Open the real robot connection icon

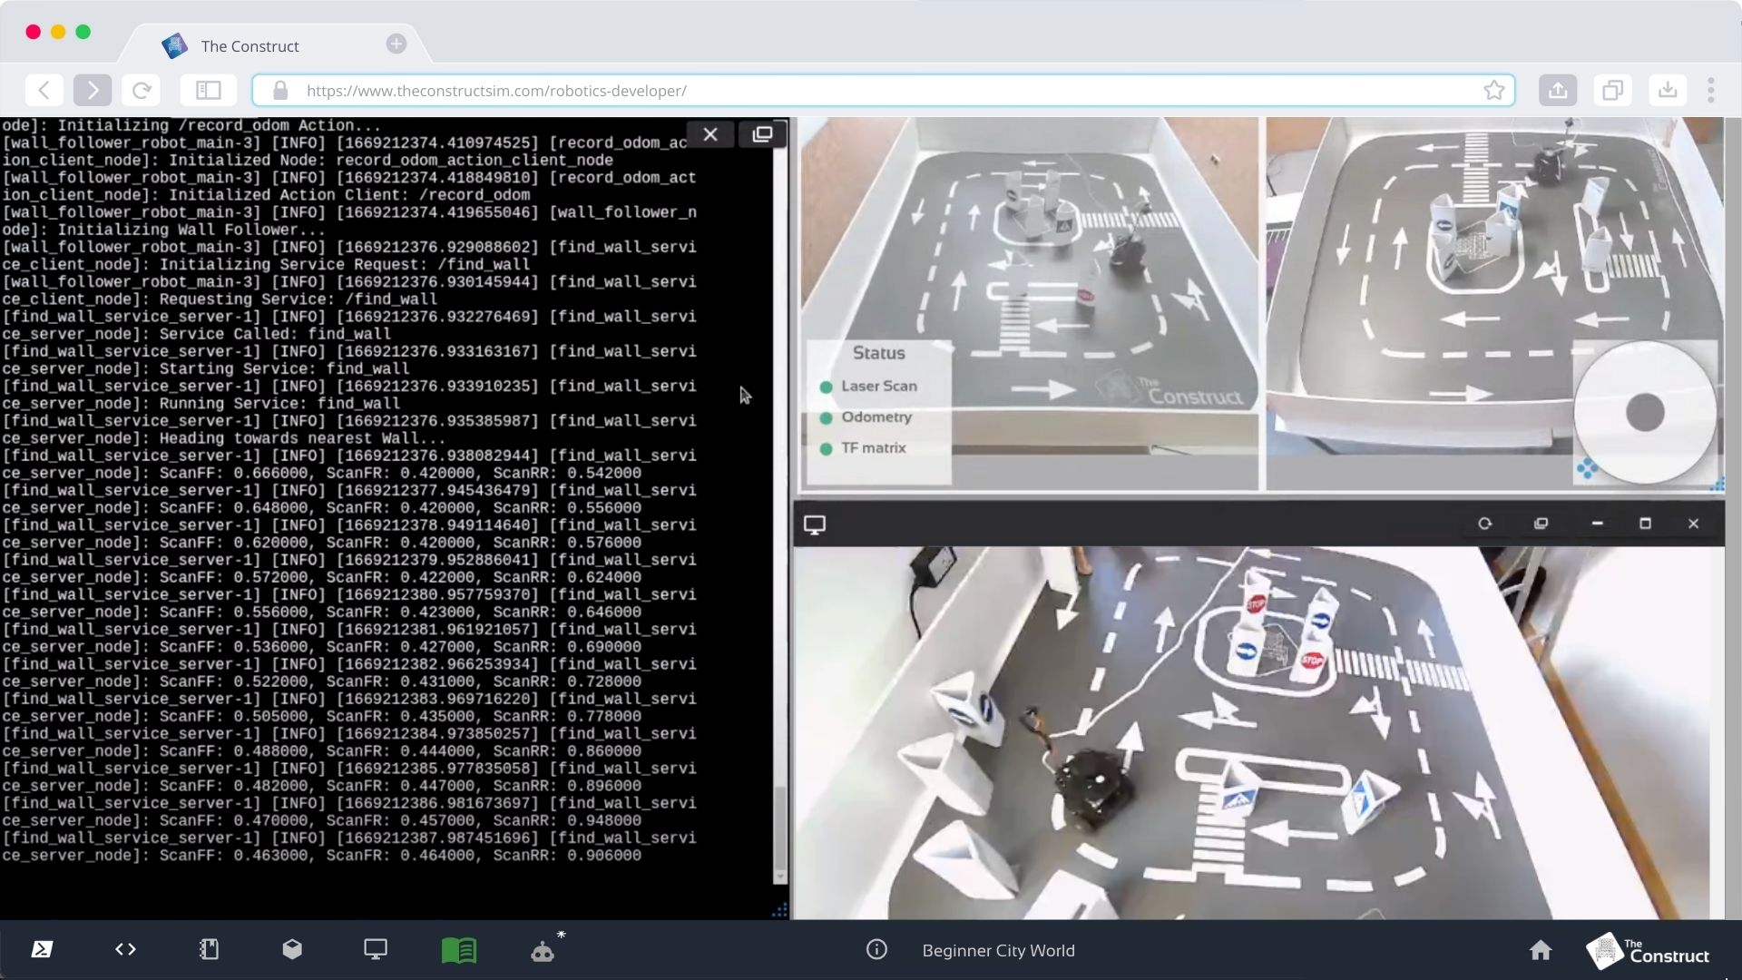(x=543, y=949)
